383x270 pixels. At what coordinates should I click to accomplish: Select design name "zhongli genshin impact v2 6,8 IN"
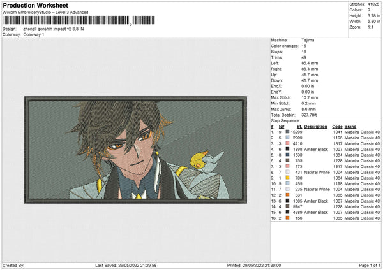pos(54,29)
